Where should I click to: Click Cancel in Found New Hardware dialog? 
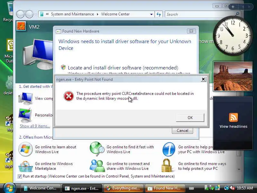point(182,131)
